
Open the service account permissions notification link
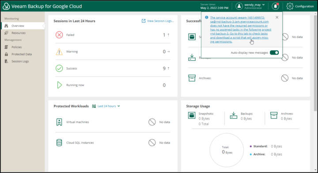[x=241, y=29]
